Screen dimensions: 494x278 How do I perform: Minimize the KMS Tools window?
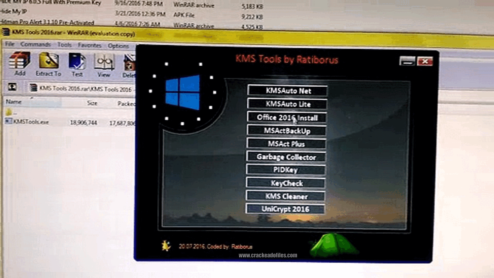(407, 61)
